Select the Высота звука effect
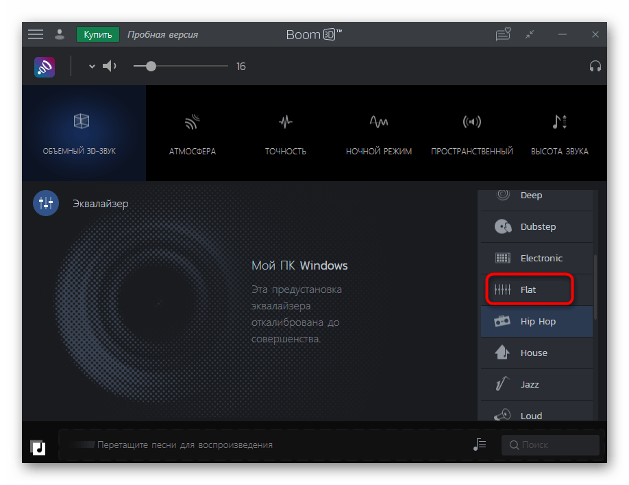Screen dimensions: 629x485 pos(560,133)
